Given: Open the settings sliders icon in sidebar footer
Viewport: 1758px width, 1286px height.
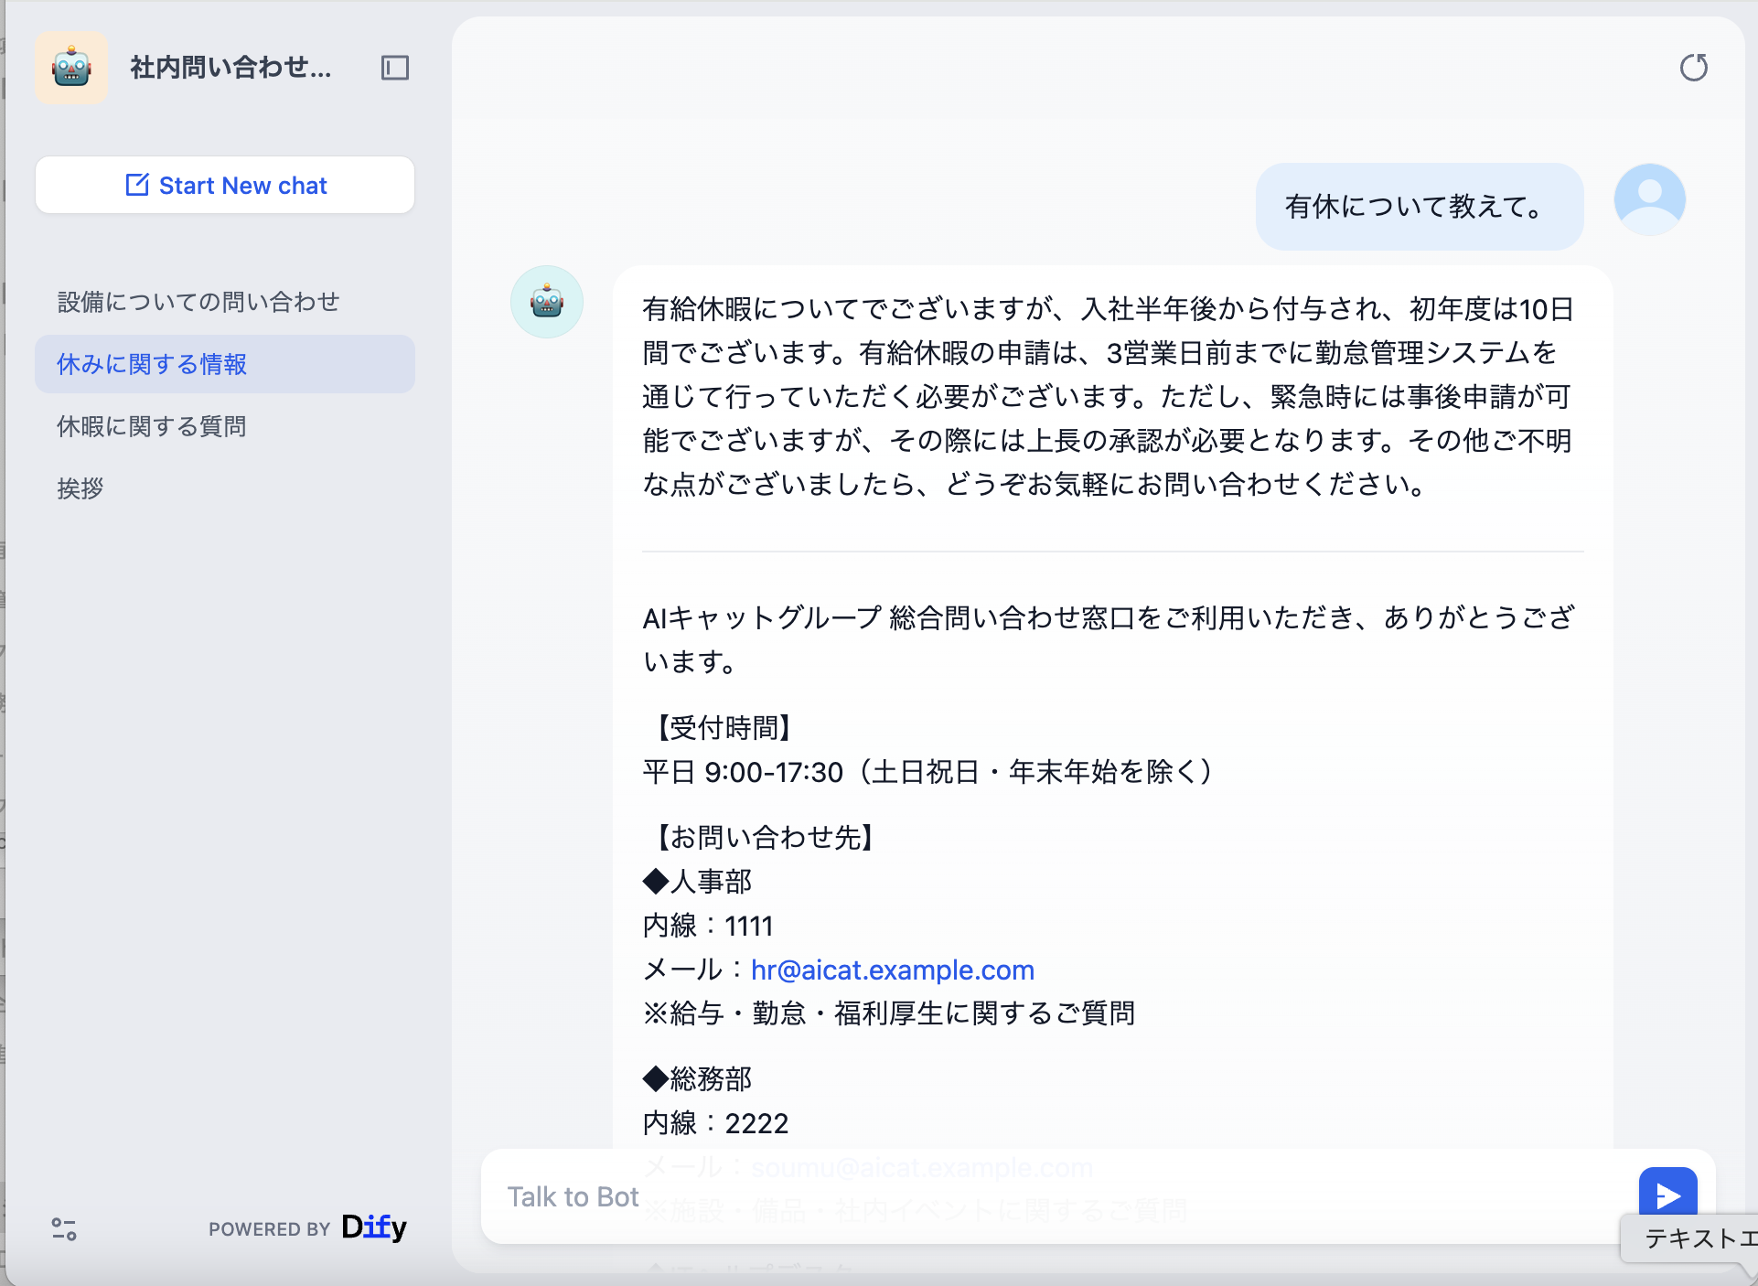Looking at the screenshot, I should tap(64, 1228).
